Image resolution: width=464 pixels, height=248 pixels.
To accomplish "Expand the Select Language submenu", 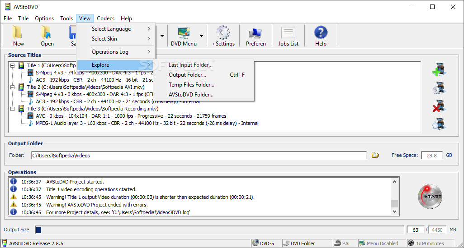I will pyautogui.click(x=116, y=28).
